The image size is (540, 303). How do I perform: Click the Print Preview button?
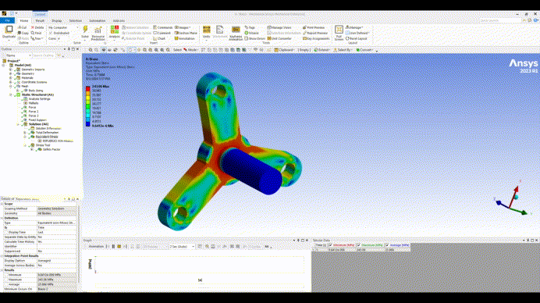point(314,27)
